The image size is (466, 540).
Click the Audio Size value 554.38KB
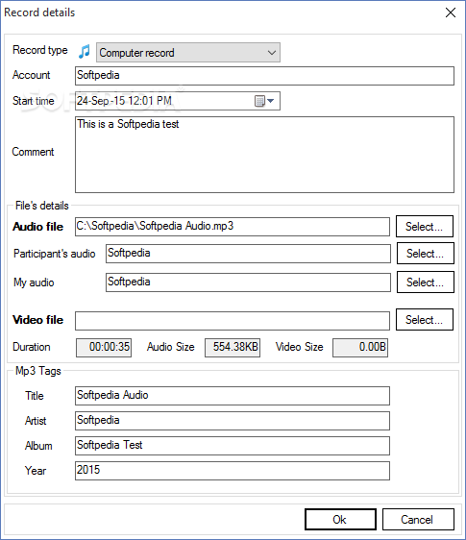pyautogui.click(x=233, y=347)
